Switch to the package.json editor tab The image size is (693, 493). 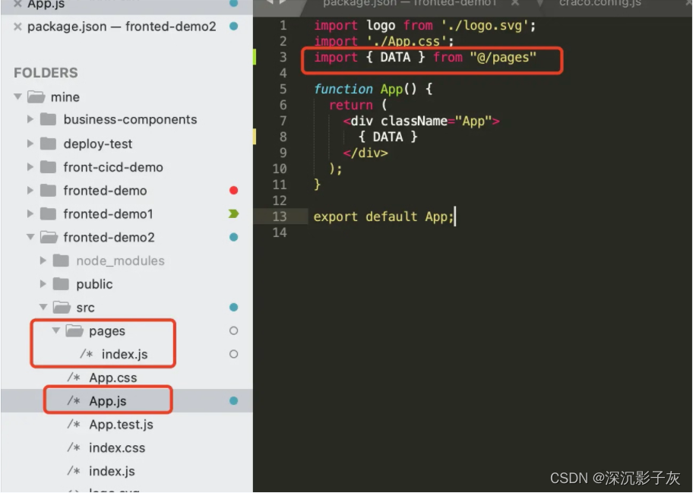(410, 4)
